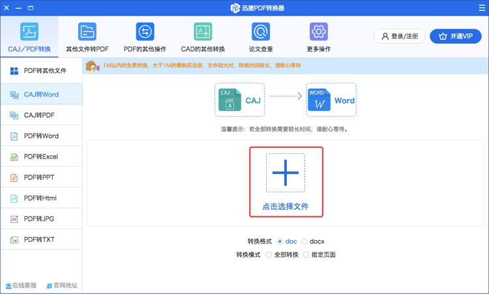Select PDF转TXT text in the sidebar
This screenshot has width=489, height=294.
39,239
